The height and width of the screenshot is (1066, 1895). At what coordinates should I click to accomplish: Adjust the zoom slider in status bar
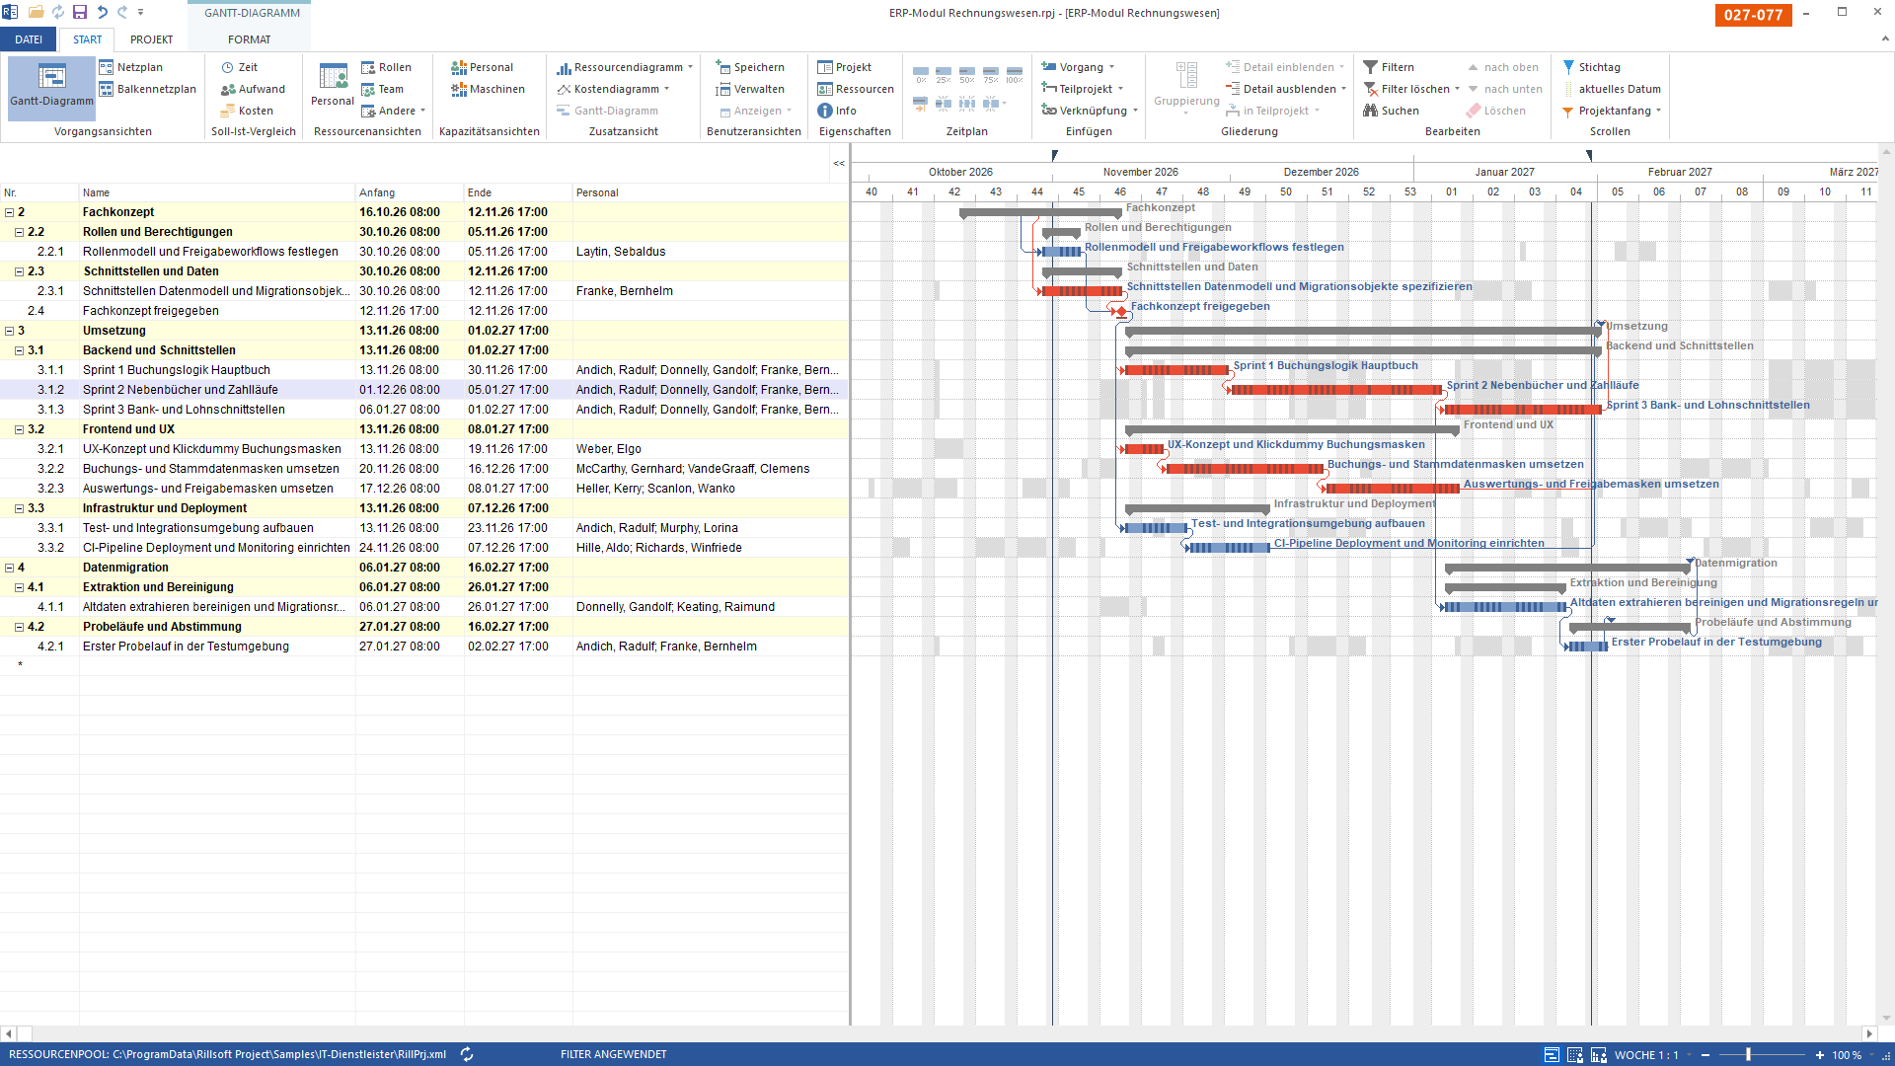coord(1748,1054)
